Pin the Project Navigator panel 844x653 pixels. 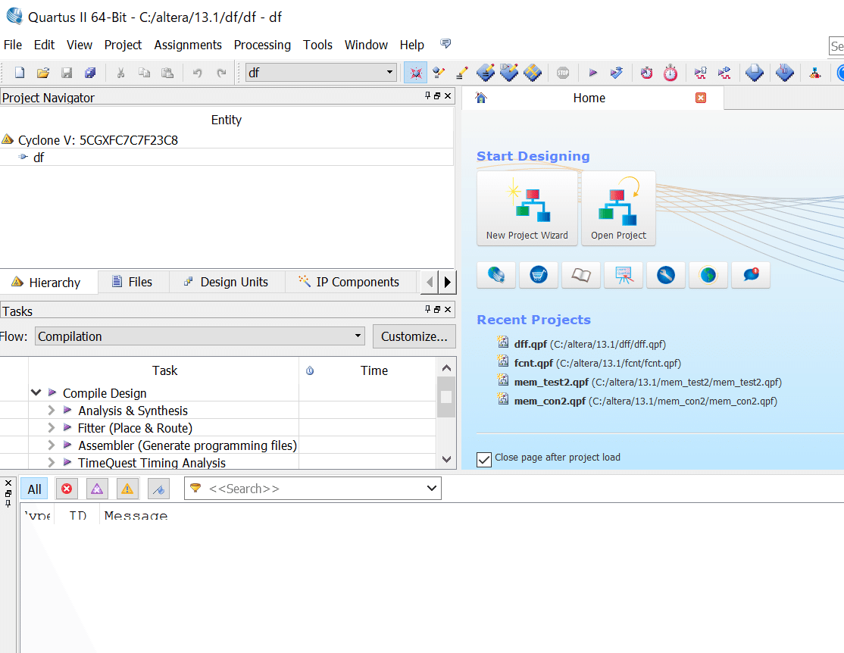point(427,95)
